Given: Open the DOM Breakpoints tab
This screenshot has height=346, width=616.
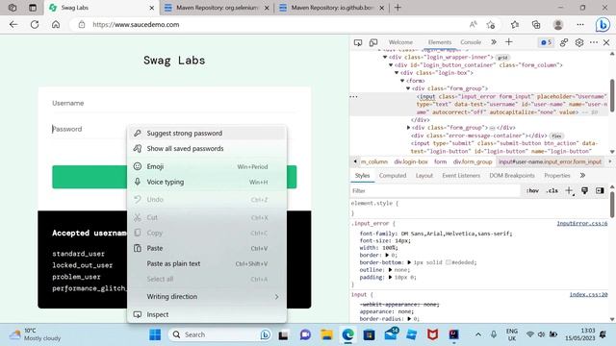Looking at the screenshot, I should point(512,176).
